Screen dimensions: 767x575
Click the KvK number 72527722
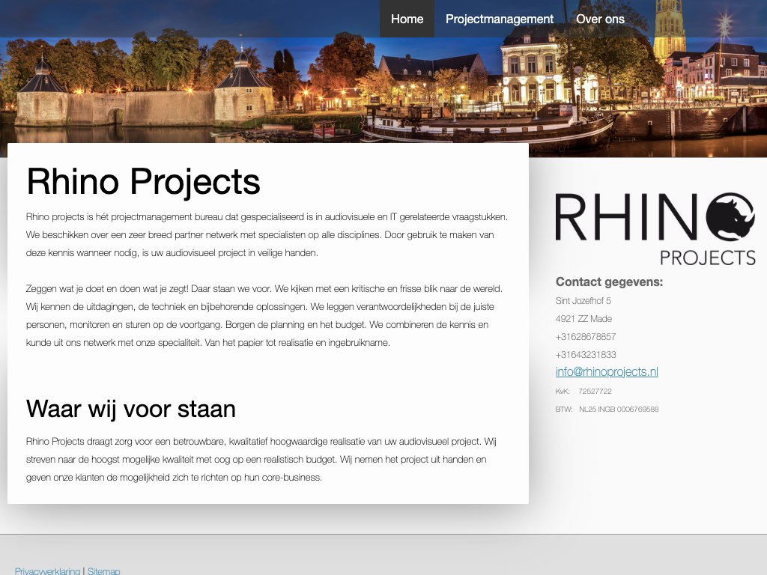click(595, 392)
